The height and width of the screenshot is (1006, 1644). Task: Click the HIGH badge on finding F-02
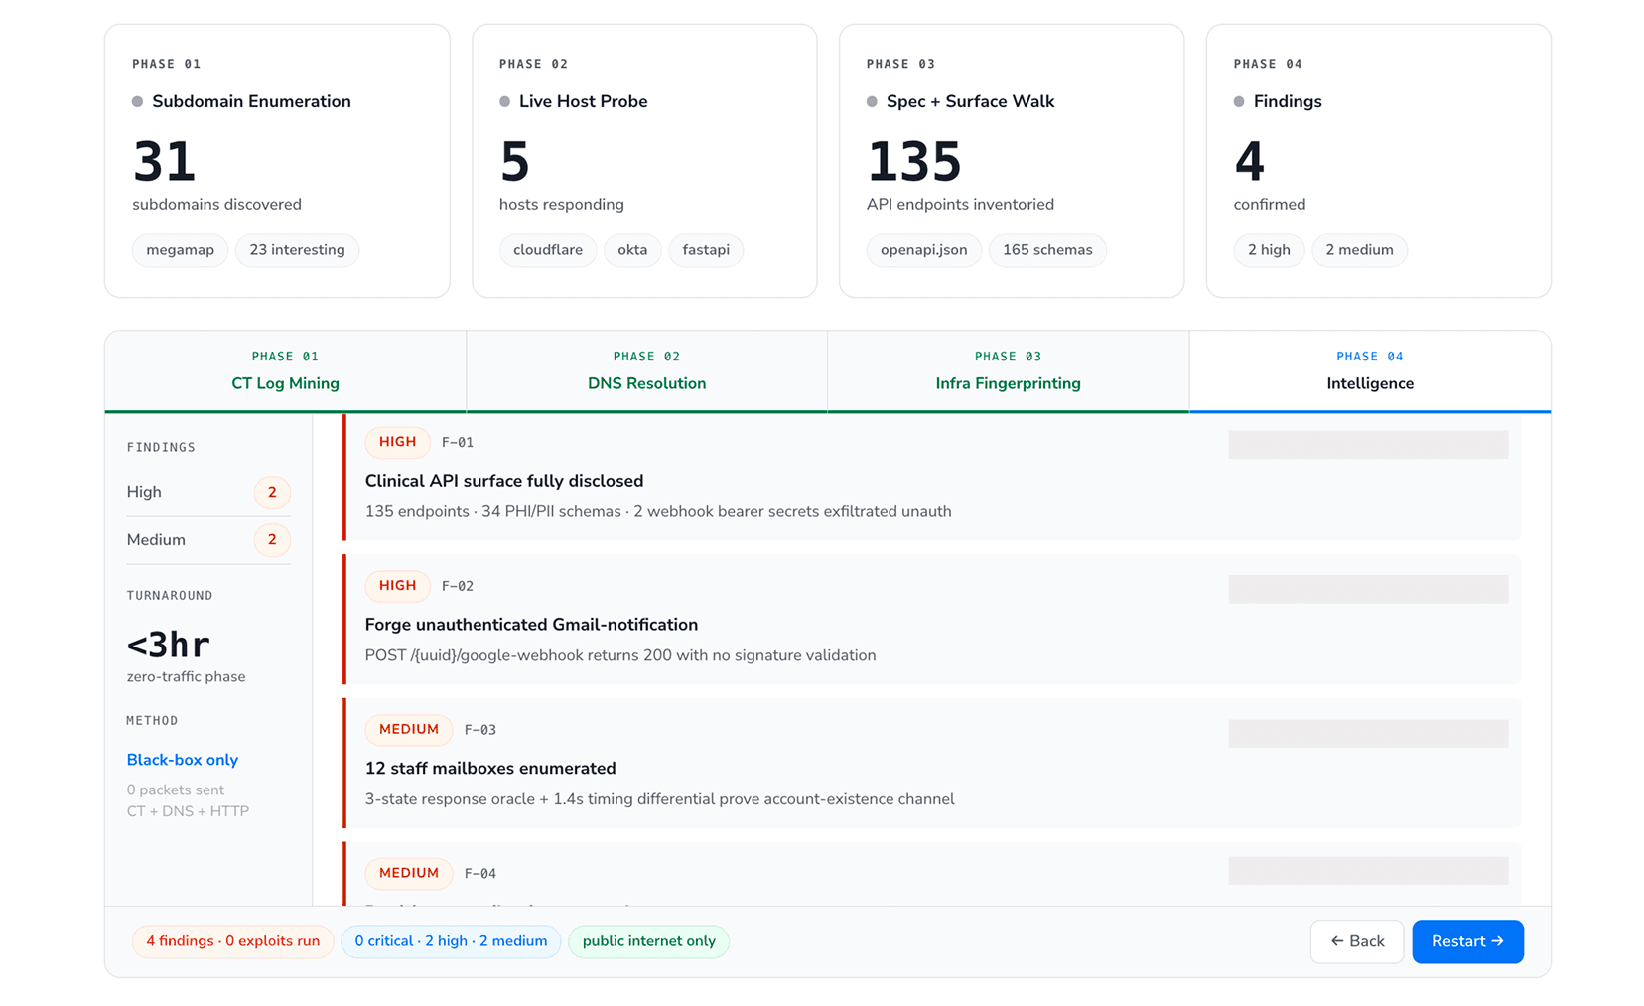click(397, 586)
